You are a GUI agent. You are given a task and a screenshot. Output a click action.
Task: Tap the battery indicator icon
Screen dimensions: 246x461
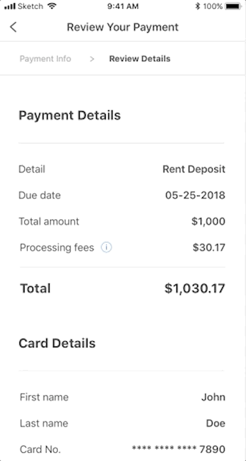coord(234,6)
